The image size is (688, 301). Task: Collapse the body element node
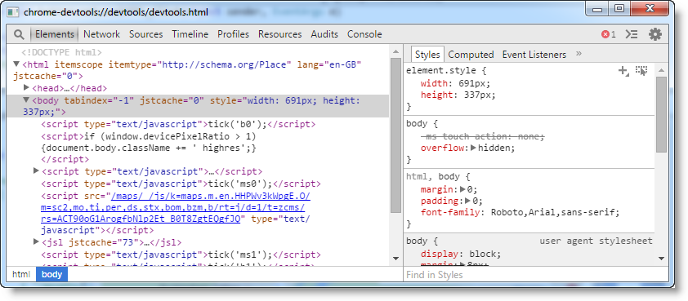[x=26, y=100]
